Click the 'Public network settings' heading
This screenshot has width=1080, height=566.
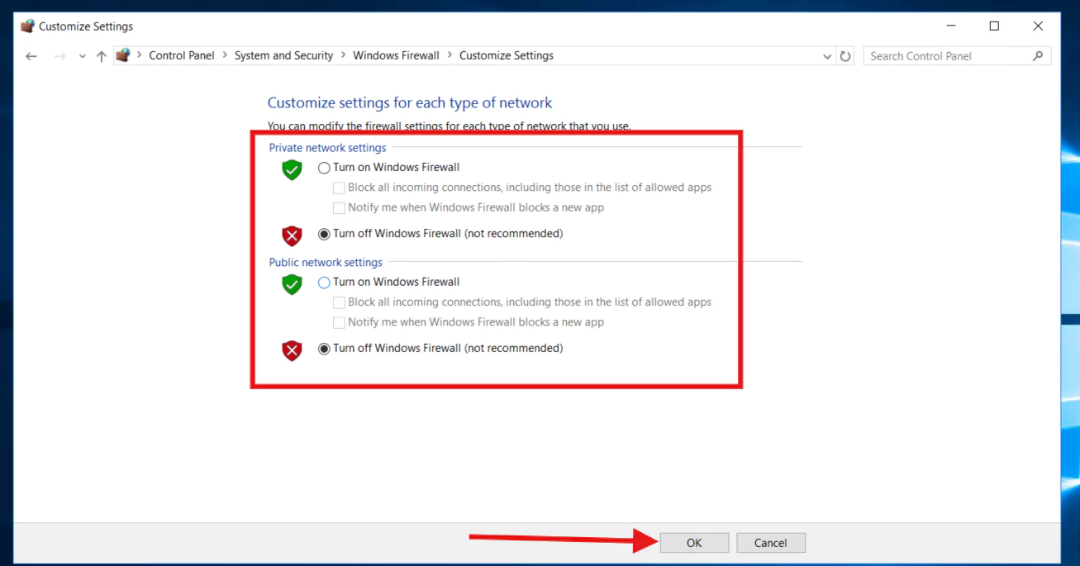pyautogui.click(x=326, y=263)
